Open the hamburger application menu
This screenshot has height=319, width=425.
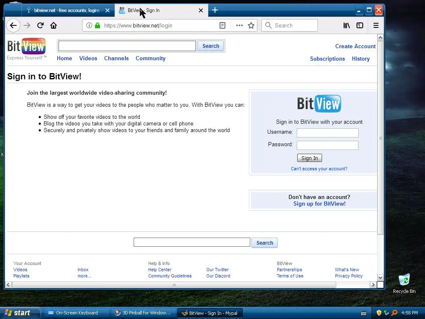376,25
